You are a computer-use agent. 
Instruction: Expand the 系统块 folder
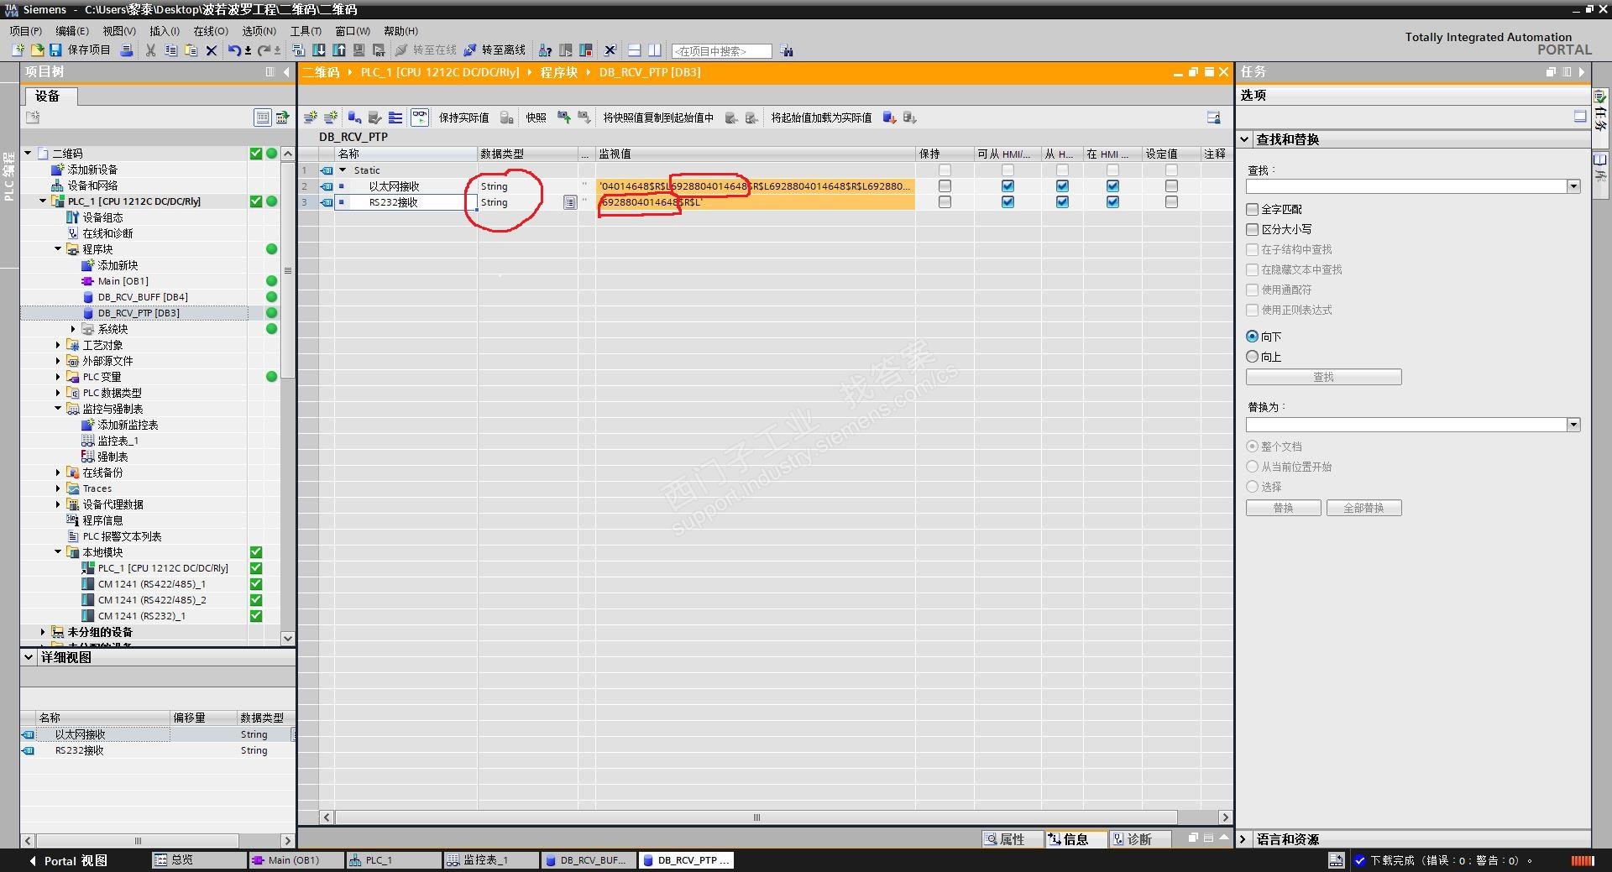coord(73,329)
